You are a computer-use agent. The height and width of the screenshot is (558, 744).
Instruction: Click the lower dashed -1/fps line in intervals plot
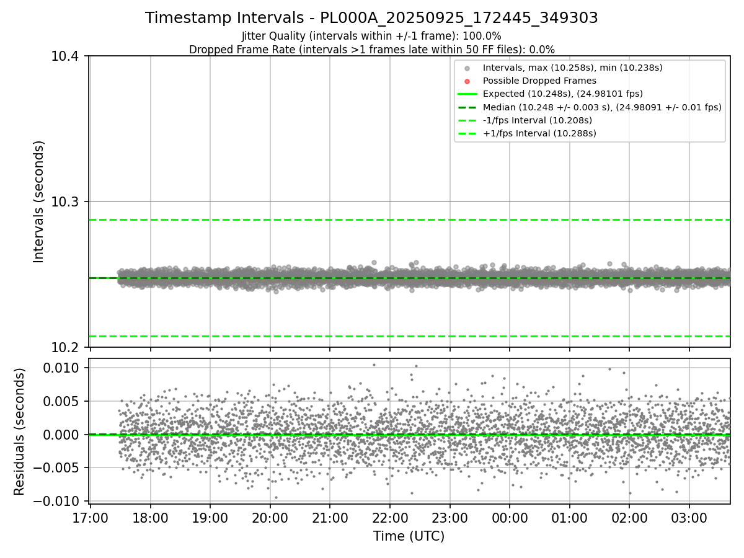tap(409, 336)
